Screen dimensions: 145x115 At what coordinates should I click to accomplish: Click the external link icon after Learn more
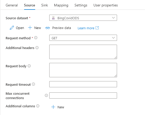97,28
